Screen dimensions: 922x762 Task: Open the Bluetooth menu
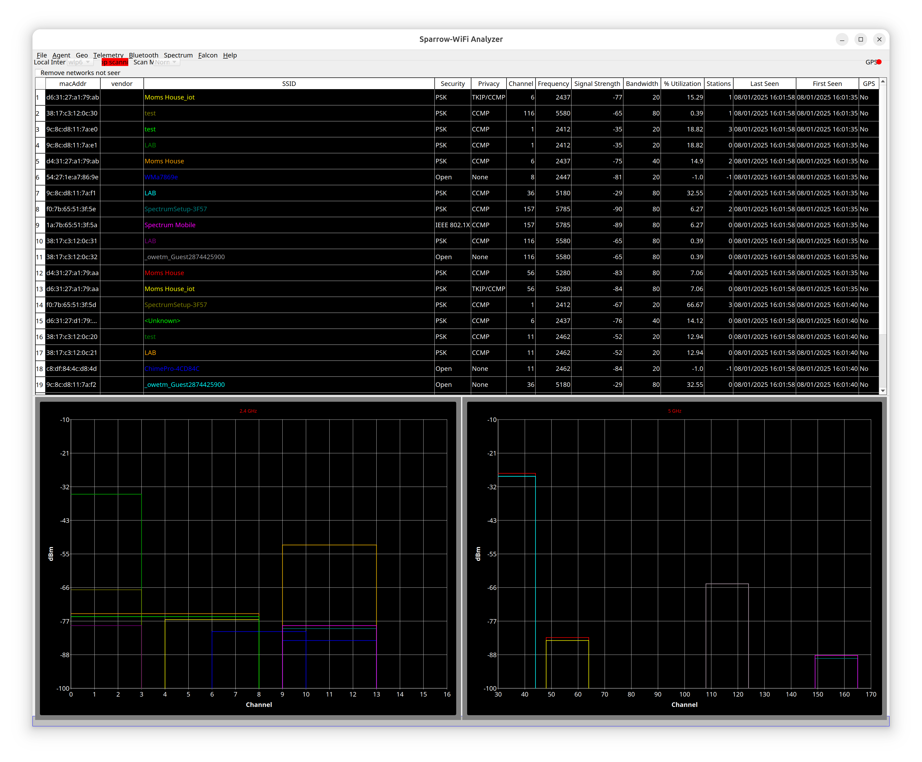tap(143, 55)
